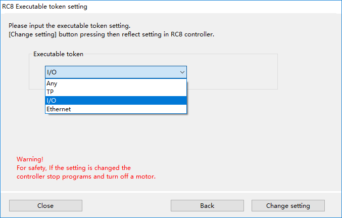Choose TP in the dropdown list
The image size is (342, 218).
(x=116, y=92)
